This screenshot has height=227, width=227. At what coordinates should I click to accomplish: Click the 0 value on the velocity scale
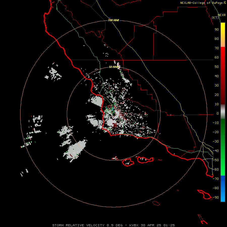(218, 113)
